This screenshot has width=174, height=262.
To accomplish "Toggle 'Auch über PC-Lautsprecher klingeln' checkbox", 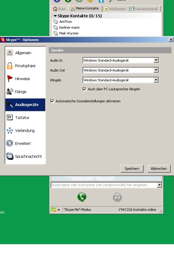I will [x=84, y=89].
